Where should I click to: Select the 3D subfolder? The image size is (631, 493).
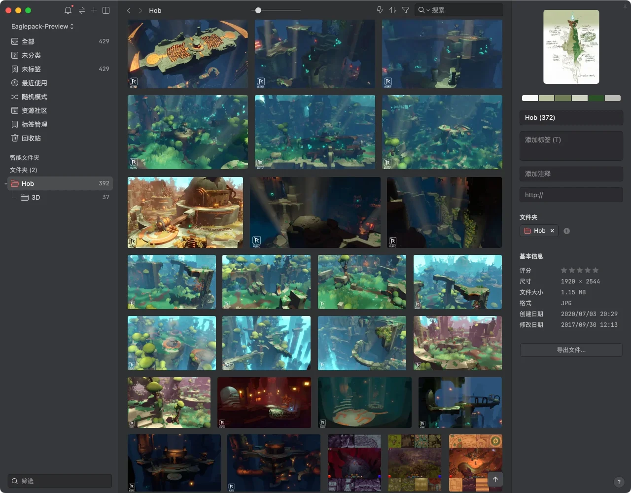(59, 197)
